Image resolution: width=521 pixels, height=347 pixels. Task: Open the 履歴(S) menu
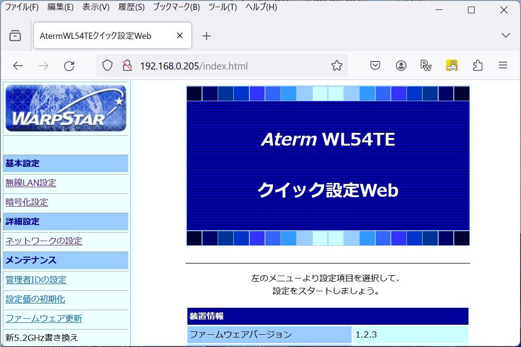point(131,7)
